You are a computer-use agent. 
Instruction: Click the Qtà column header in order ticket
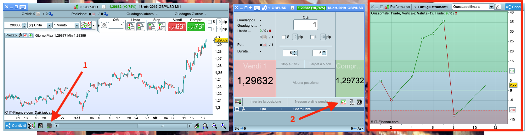click(x=263, y=109)
